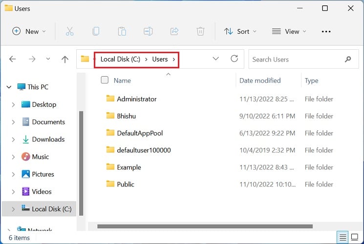Click the Search Users field
364x244 pixels.
(x=303, y=60)
